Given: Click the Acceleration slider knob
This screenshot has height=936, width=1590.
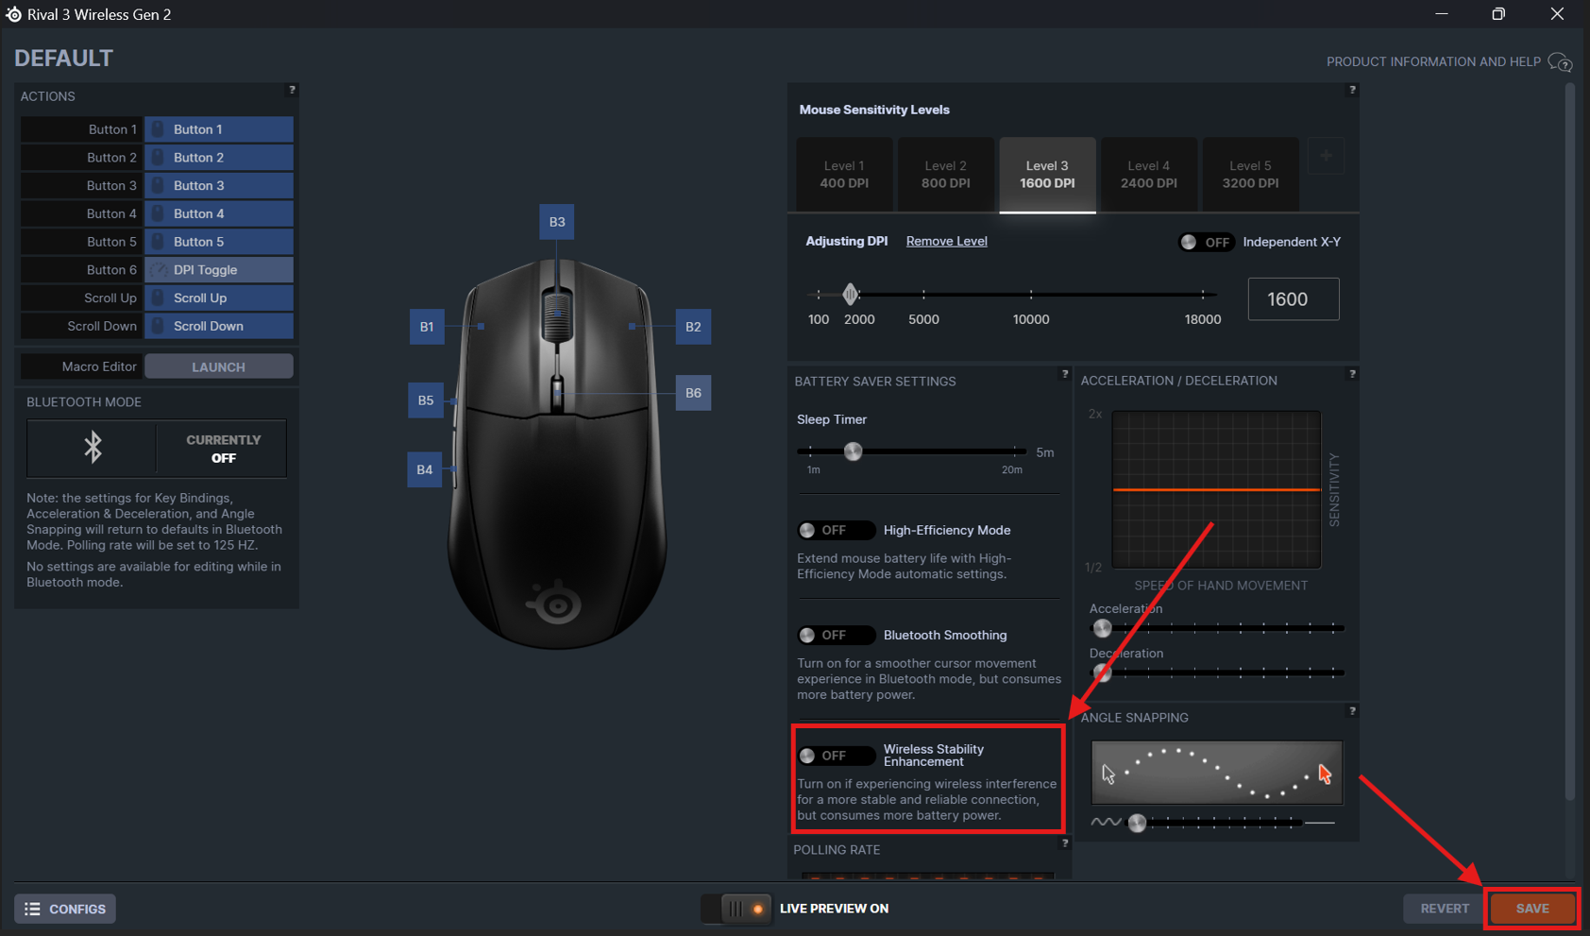Looking at the screenshot, I should pos(1102,628).
